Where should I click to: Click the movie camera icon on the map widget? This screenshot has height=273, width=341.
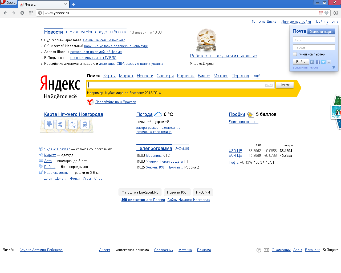[49, 124]
